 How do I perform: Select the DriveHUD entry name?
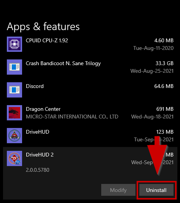pyautogui.click(x=38, y=132)
